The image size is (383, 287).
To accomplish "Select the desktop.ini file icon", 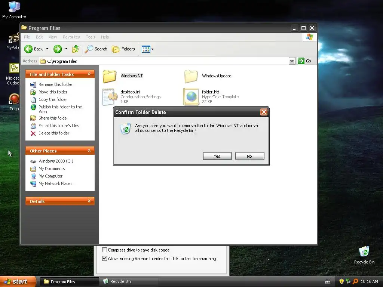I will tap(110, 97).
